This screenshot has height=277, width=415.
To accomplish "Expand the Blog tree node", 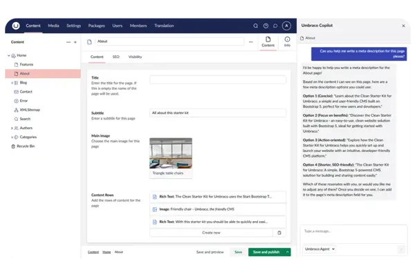I will coord(12,83).
